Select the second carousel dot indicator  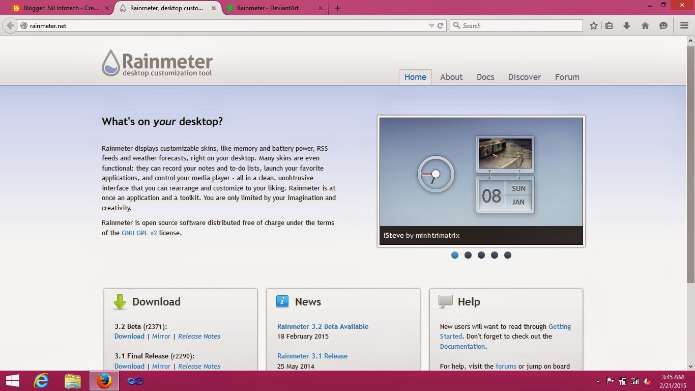(x=468, y=255)
